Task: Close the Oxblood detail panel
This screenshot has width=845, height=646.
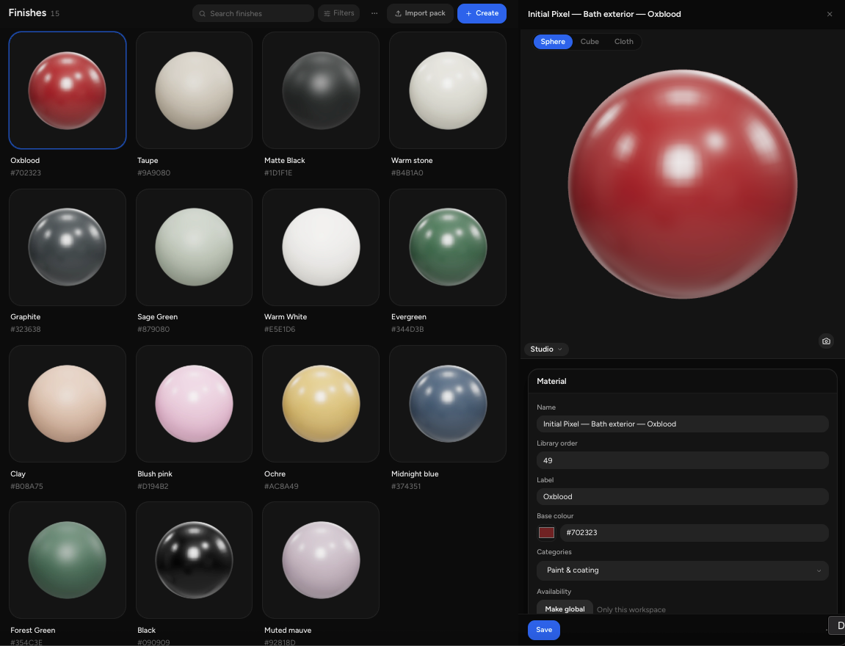Action: (830, 14)
